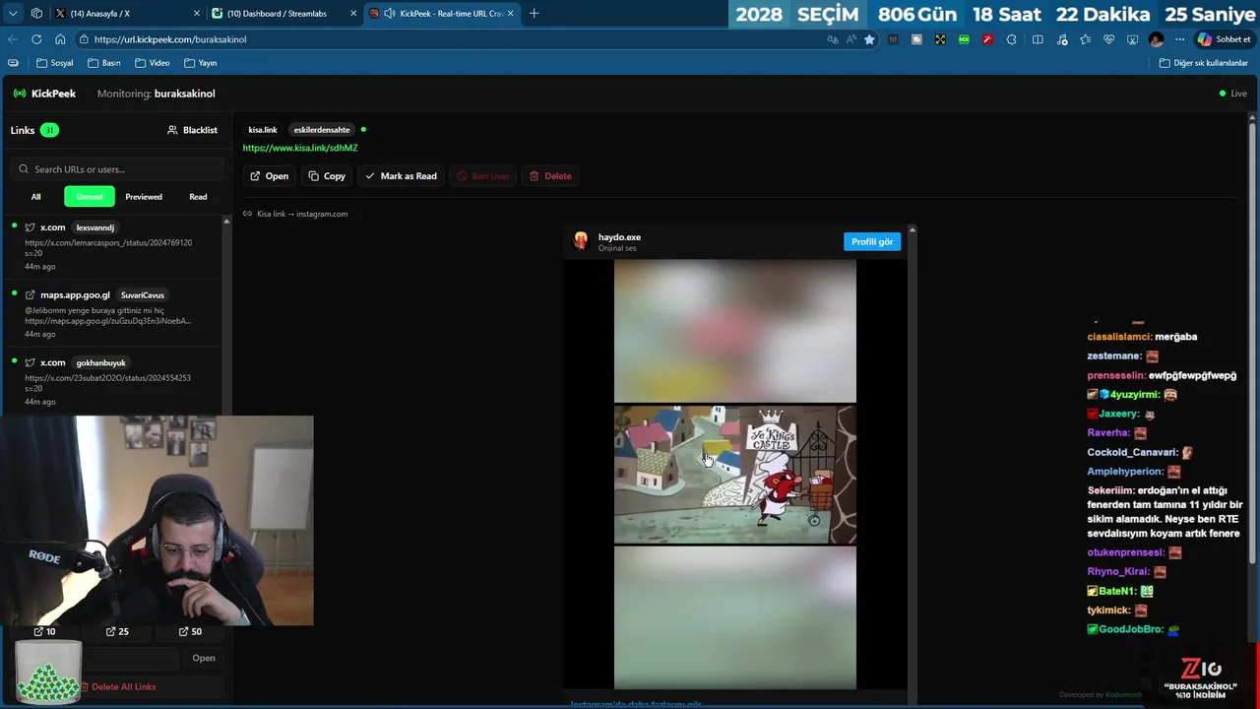The image size is (1260, 709).
Task: Open haydo.exe profile name
Action: coord(619,237)
